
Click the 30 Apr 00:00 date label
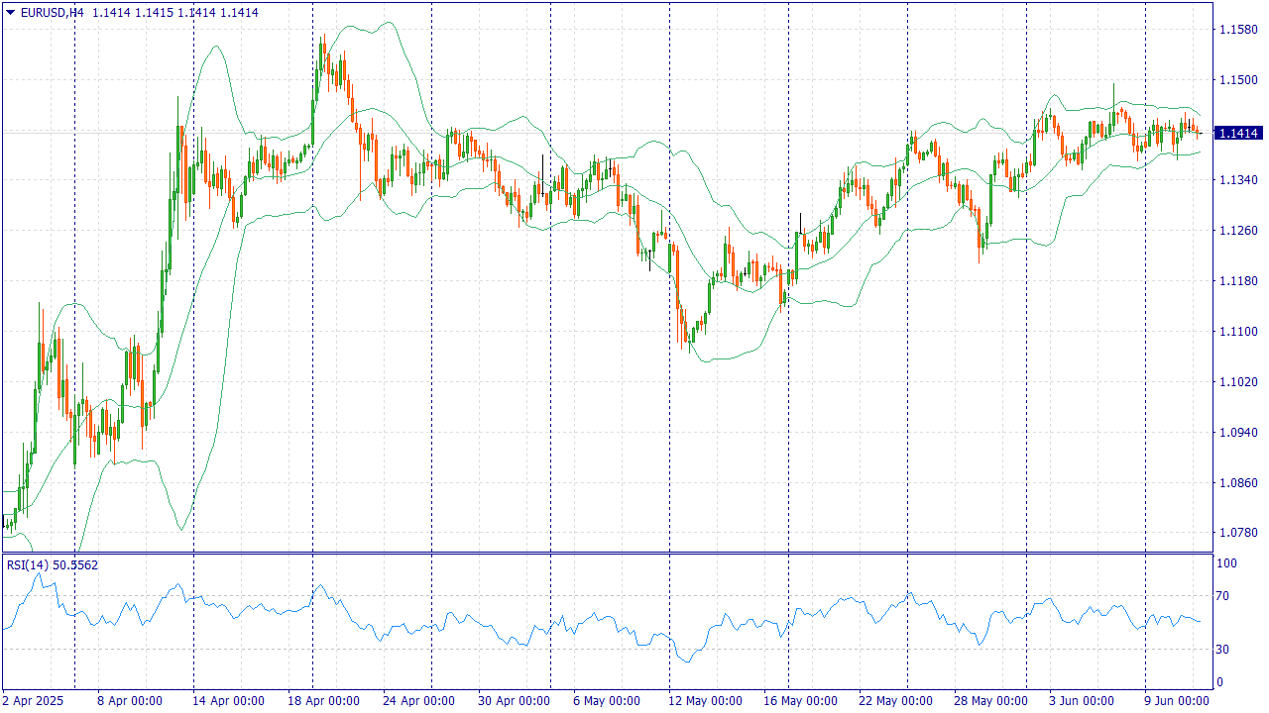[515, 701]
